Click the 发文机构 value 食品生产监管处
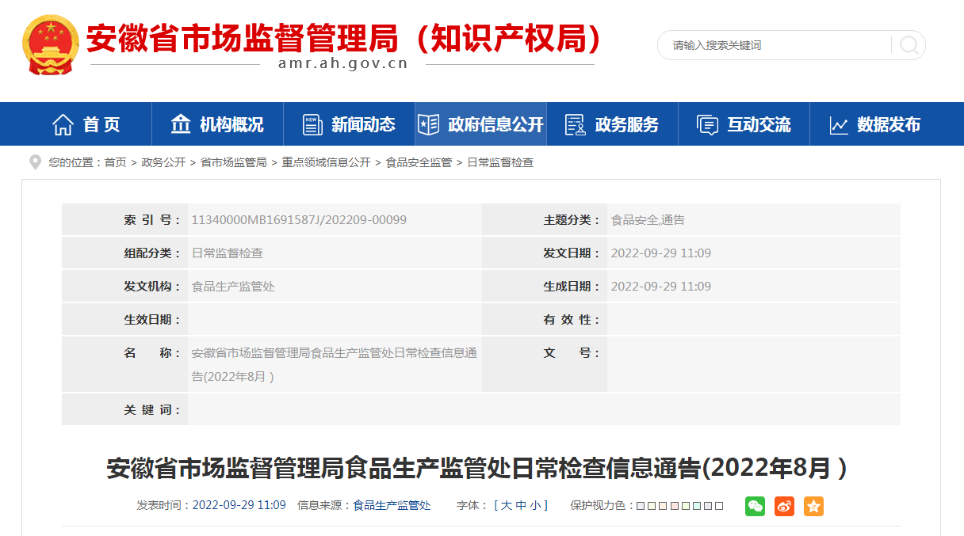Image resolution: width=964 pixels, height=536 pixels. click(x=233, y=286)
